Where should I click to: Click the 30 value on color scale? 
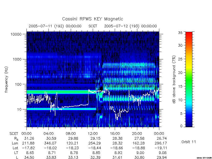[180, 45]
